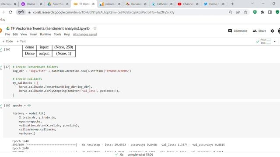Image resolution: width=280 pixels, height=157 pixels.
Task: Open the View menu
Action: [x=24, y=34]
